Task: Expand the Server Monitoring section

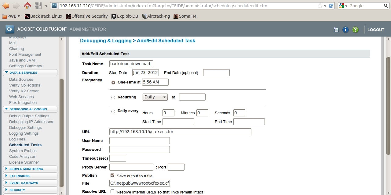Action: point(26,169)
